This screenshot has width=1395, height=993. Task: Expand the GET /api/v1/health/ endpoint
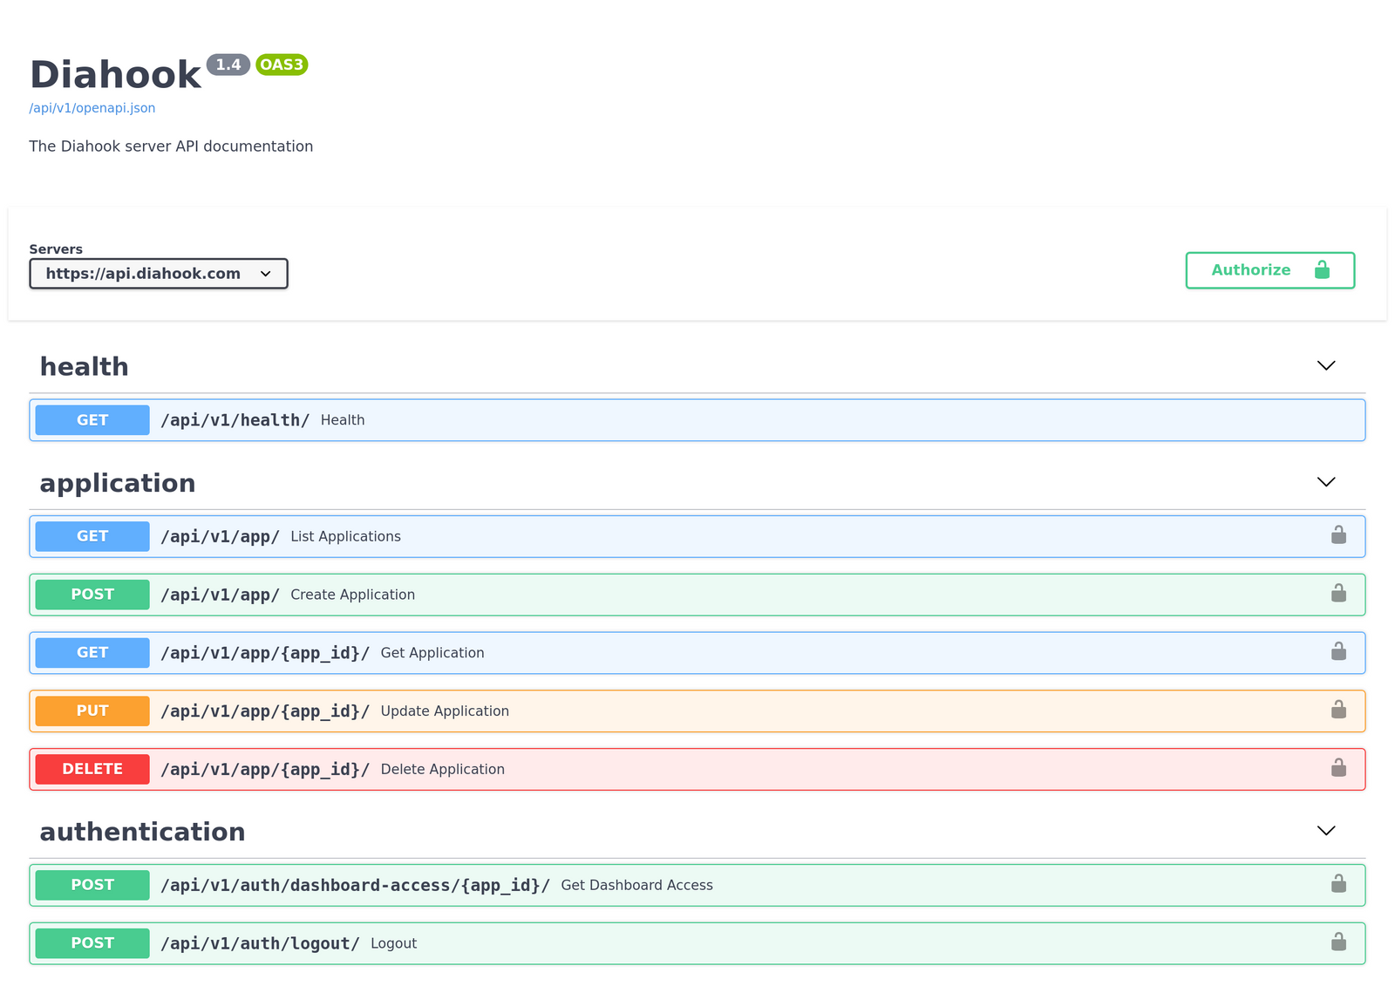pos(235,420)
